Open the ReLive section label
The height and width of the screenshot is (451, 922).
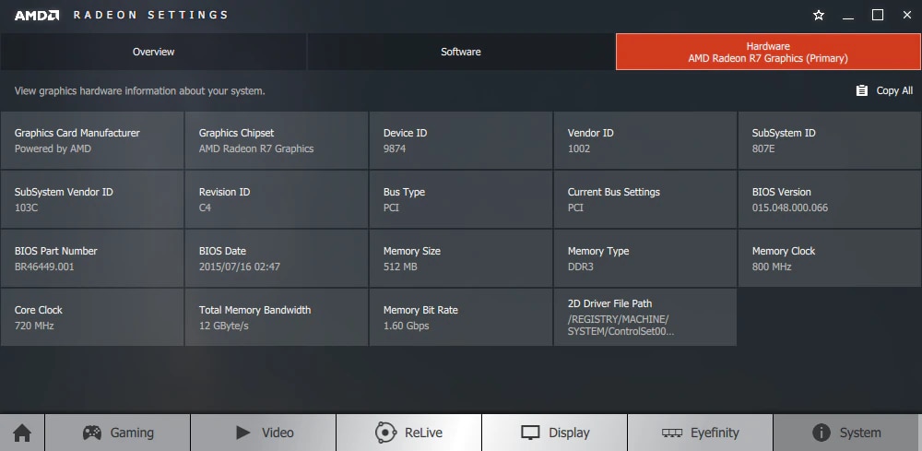tap(423, 433)
